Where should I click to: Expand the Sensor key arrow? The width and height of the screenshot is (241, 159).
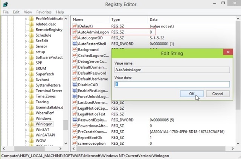[26, 47]
